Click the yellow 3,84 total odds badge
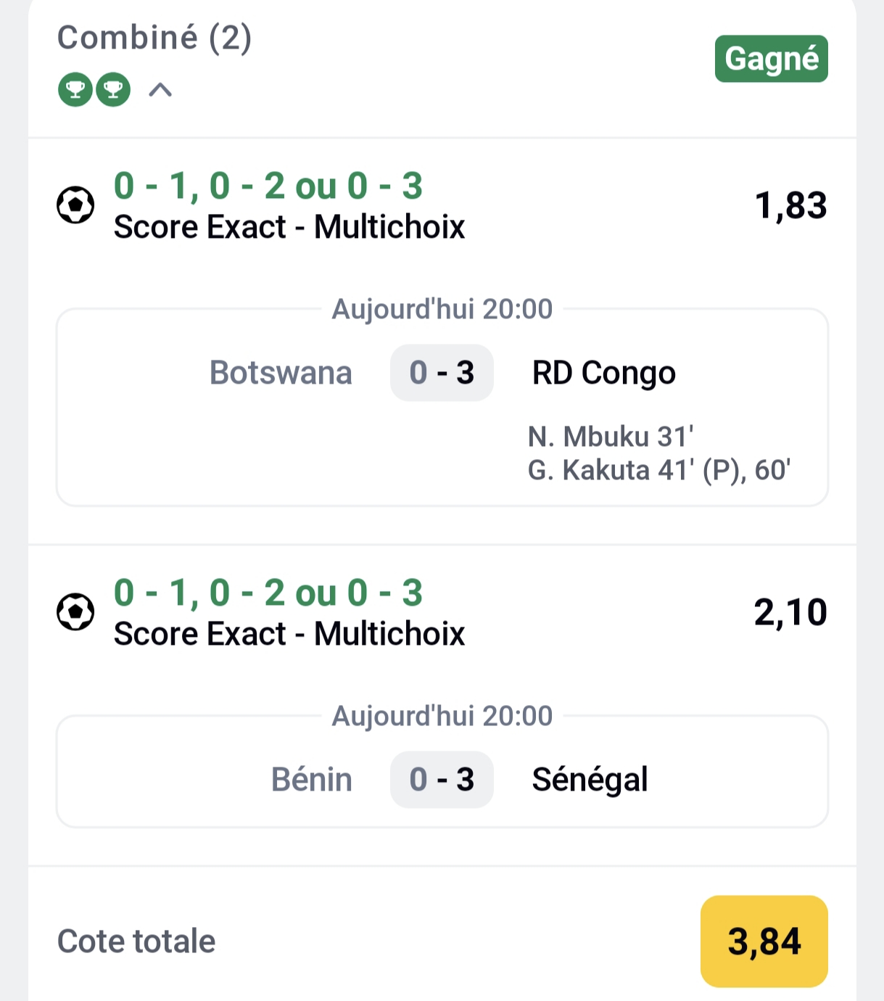The width and height of the screenshot is (884, 1001). coord(764,942)
